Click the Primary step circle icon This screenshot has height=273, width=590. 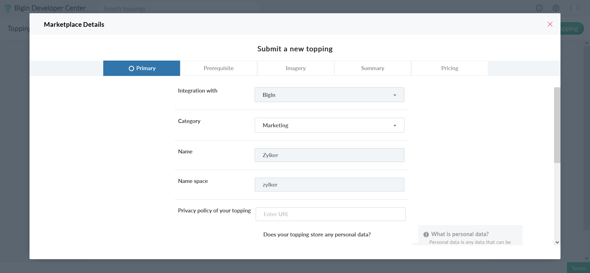(x=131, y=69)
